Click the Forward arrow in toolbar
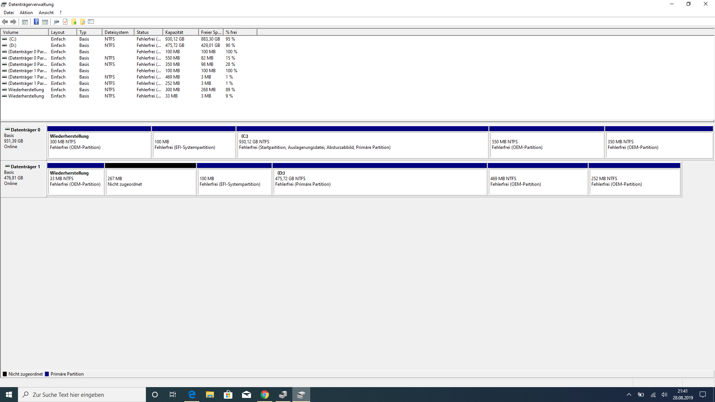This screenshot has width=715, height=402. click(x=13, y=22)
